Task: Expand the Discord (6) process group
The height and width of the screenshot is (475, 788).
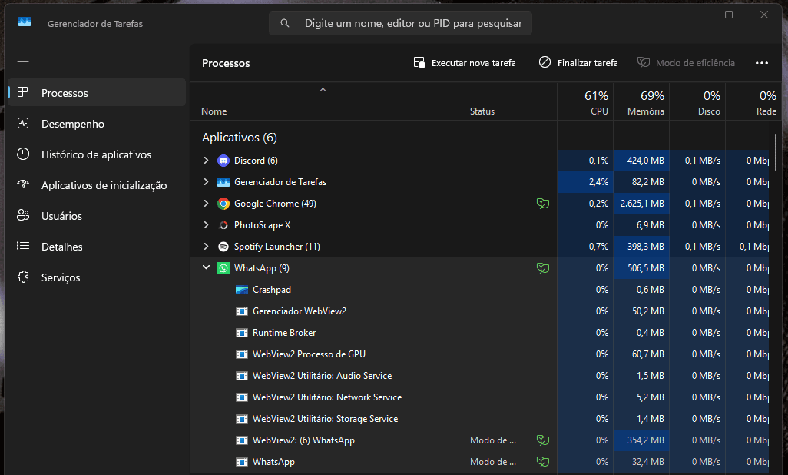Action: pyautogui.click(x=206, y=161)
